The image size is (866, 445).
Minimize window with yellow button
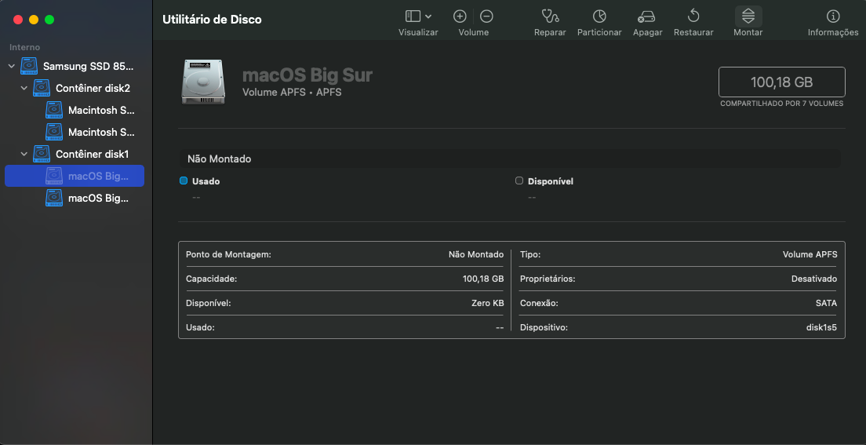34,20
